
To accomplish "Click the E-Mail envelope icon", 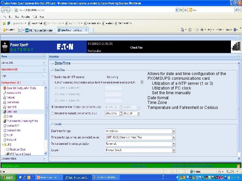I will coord(5,116).
